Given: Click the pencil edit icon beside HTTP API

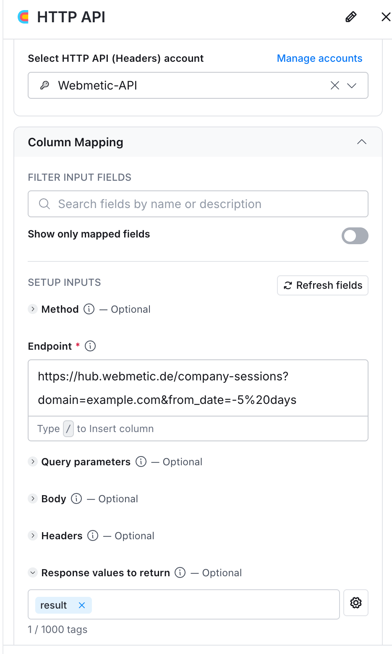Looking at the screenshot, I should (x=351, y=17).
